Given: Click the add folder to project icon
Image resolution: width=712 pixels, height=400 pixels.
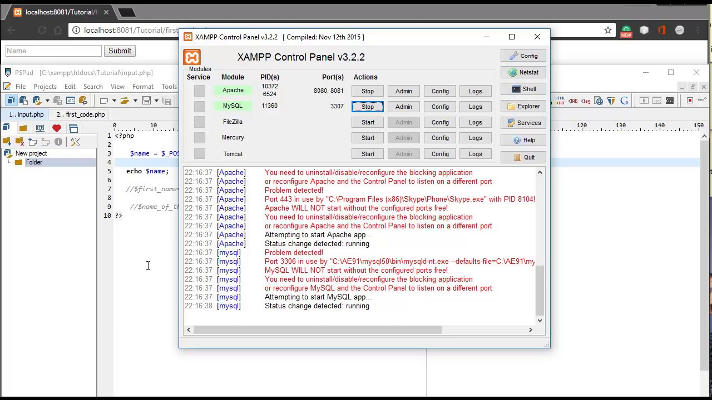Looking at the screenshot, I should tap(7, 142).
